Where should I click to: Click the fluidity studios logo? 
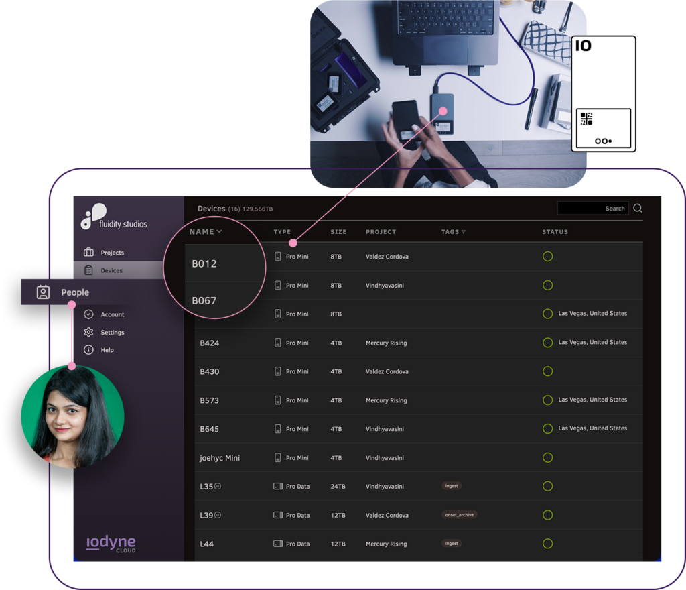pos(114,217)
